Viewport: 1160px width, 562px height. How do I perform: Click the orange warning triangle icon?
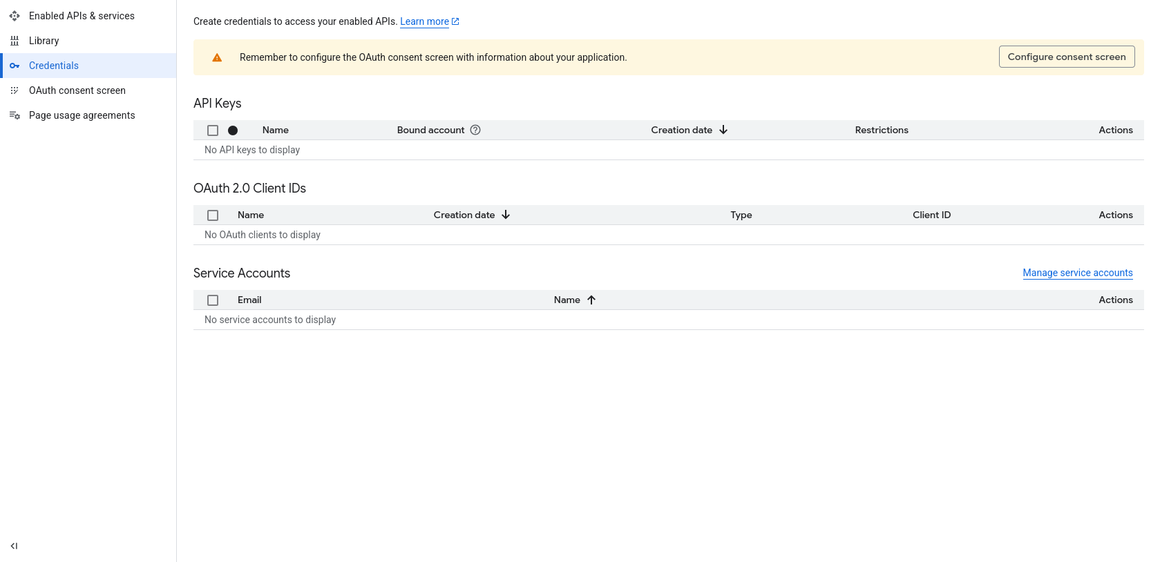[217, 57]
